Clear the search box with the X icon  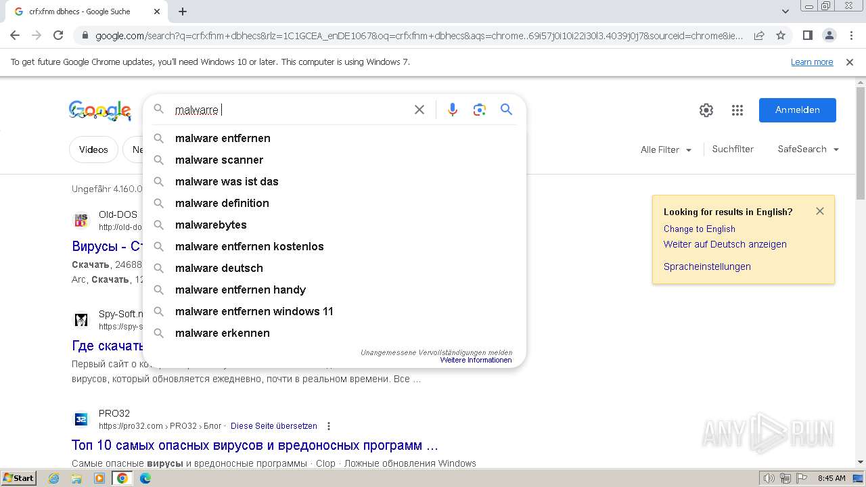(419, 110)
